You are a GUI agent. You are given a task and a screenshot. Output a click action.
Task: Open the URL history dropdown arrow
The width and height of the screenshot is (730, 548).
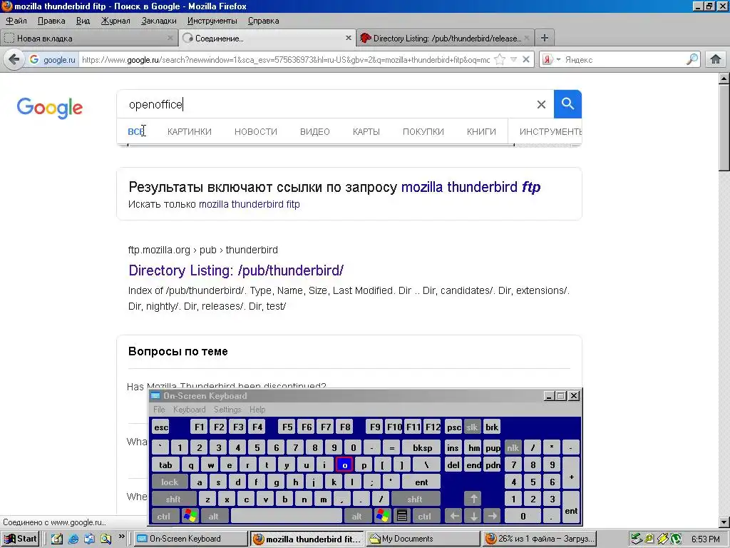pyautogui.click(x=513, y=60)
